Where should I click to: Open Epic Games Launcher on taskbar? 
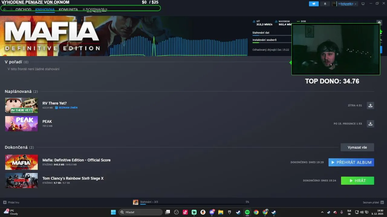click(x=229, y=212)
